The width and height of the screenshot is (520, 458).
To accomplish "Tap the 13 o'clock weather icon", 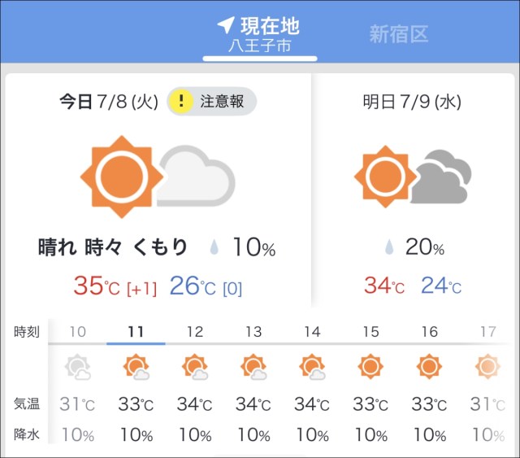I will [253, 369].
